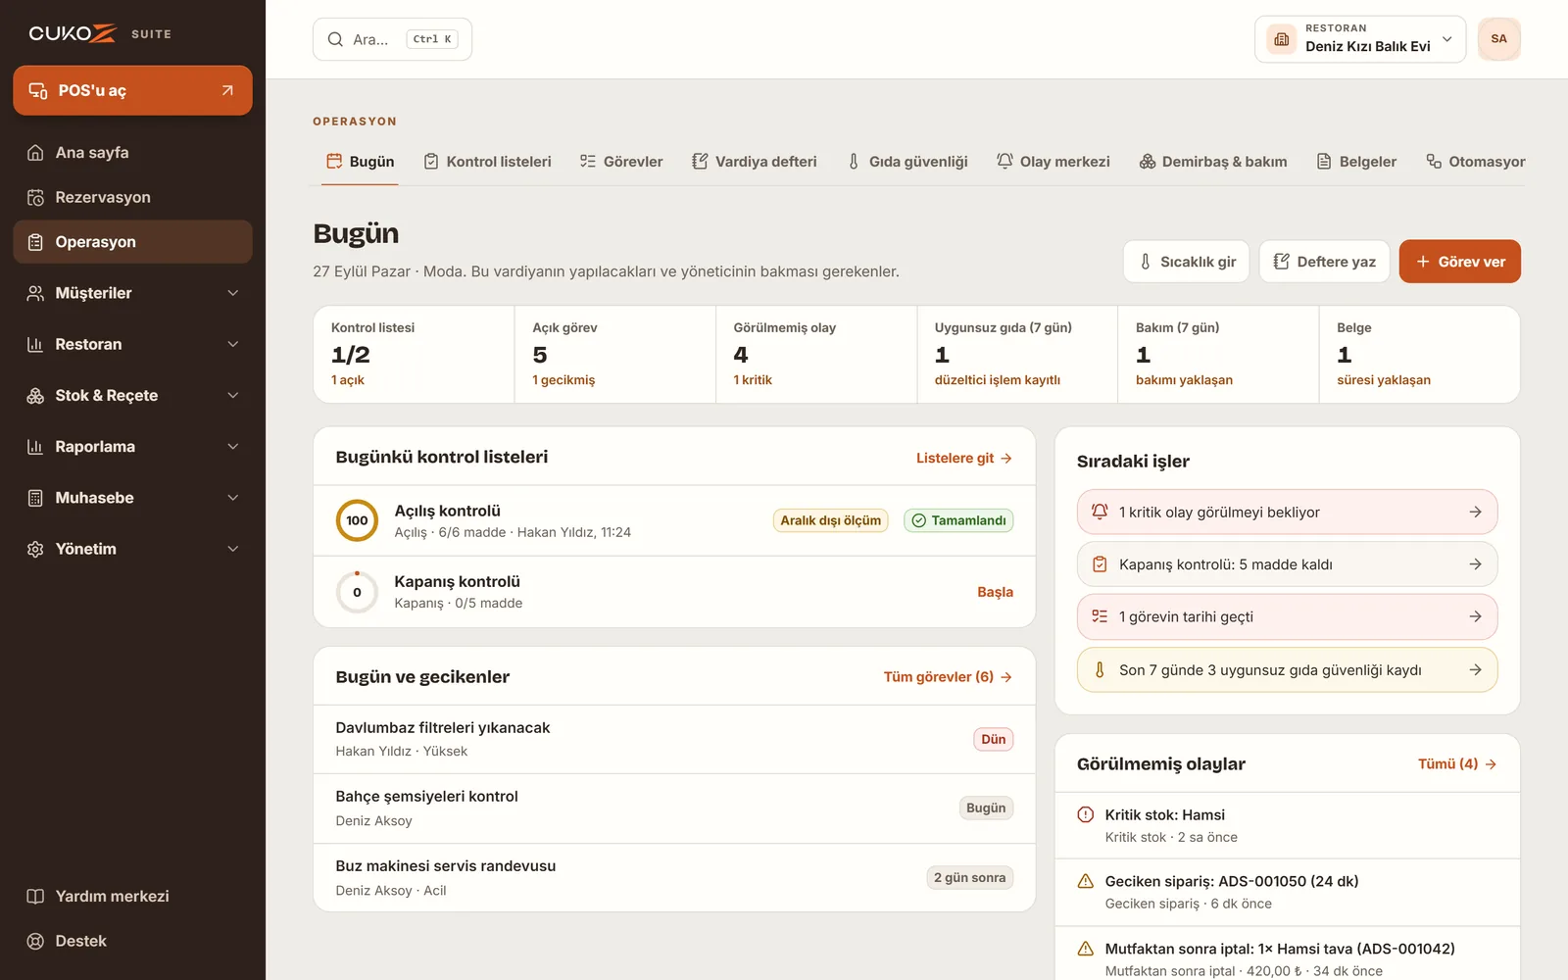Viewport: 1568px width, 980px height.
Task: Expand the Stok & Reçete section
Action: coord(132,395)
